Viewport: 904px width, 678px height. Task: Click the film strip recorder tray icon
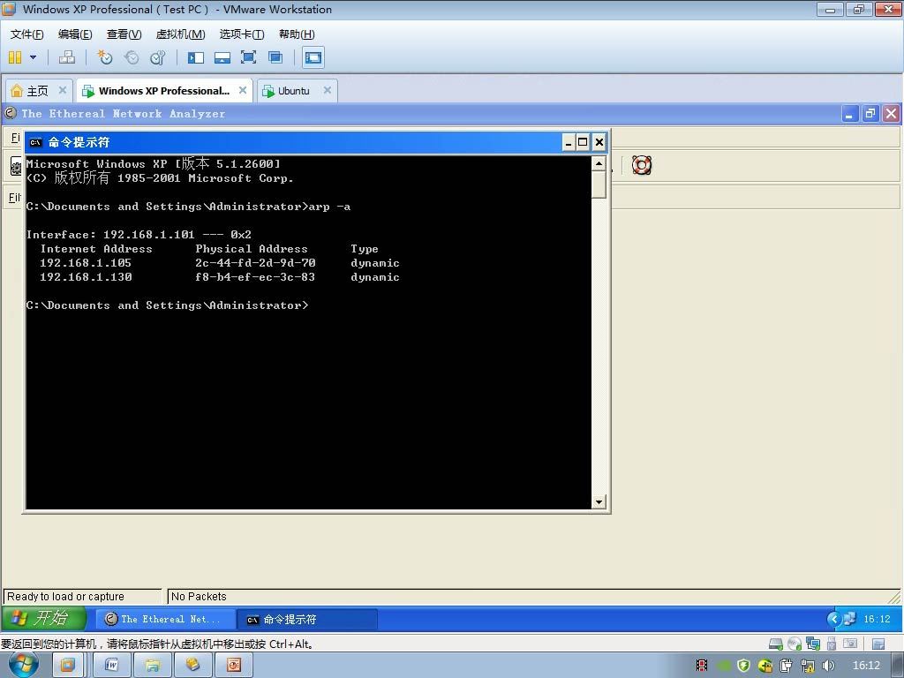[702, 666]
